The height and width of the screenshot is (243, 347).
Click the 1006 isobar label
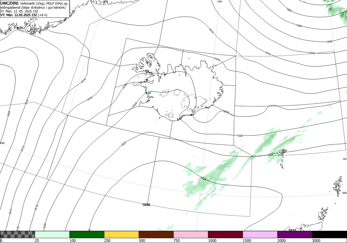pyautogui.click(x=299, y=26)
